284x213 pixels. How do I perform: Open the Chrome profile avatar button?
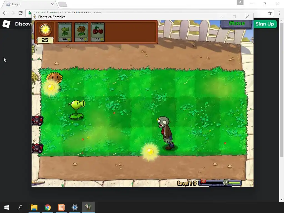coord(240,3)
